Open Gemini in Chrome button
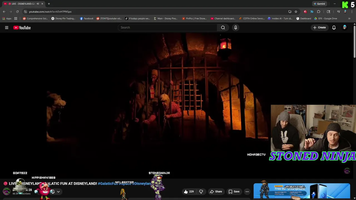Screen dimensions: 356x200 click(x=319, y=4)
